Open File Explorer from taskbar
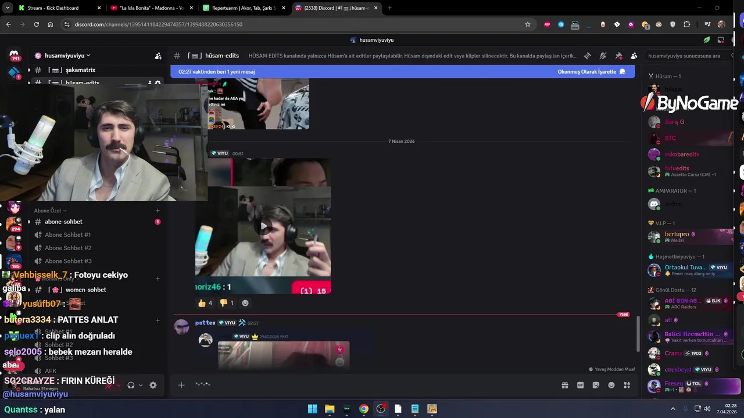This screenshot has width=744, height=418. [x=330, y=409]
